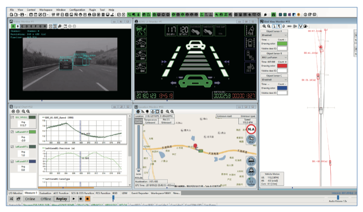Screen dimensions: 363x212
Task: Click the green camera snapshot icon
Action: tap(273, 15)
